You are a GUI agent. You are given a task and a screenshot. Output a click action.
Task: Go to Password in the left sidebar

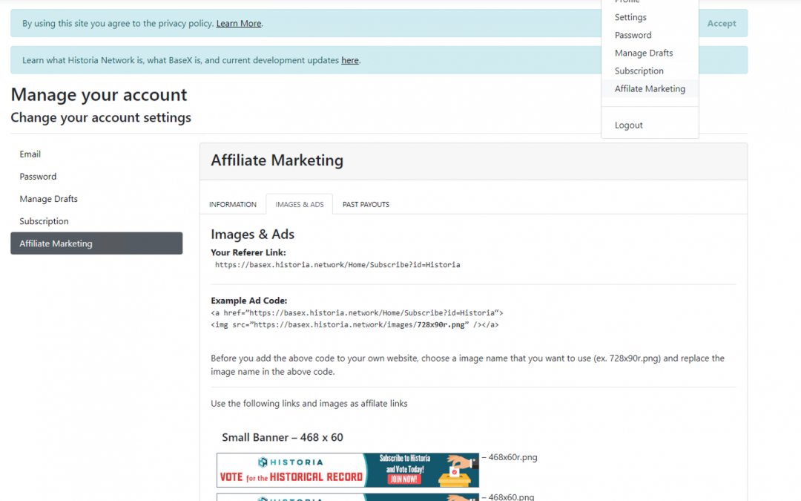coord(38,177)
